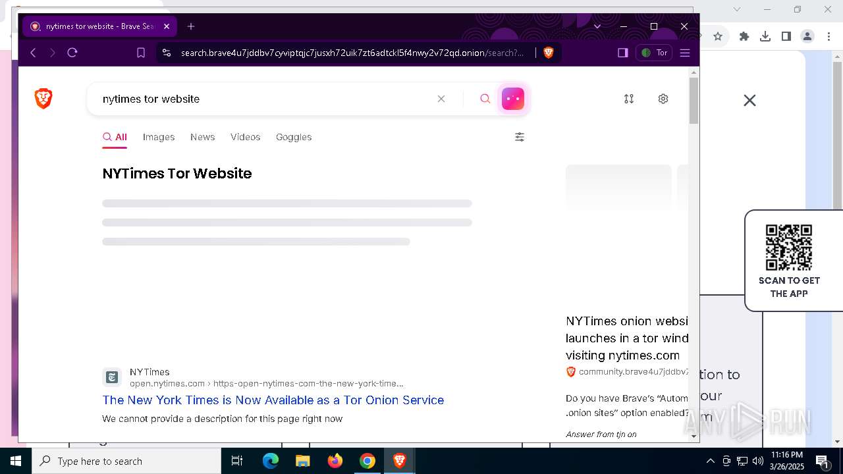Open volume control in system tray
The width and height of the screenshot is (843, 474).
[x=758, y=461]
